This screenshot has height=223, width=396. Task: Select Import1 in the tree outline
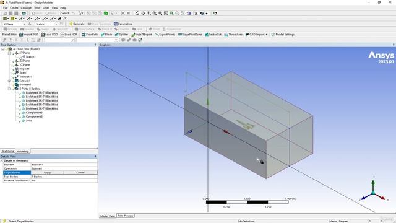(x=24, y=69)
